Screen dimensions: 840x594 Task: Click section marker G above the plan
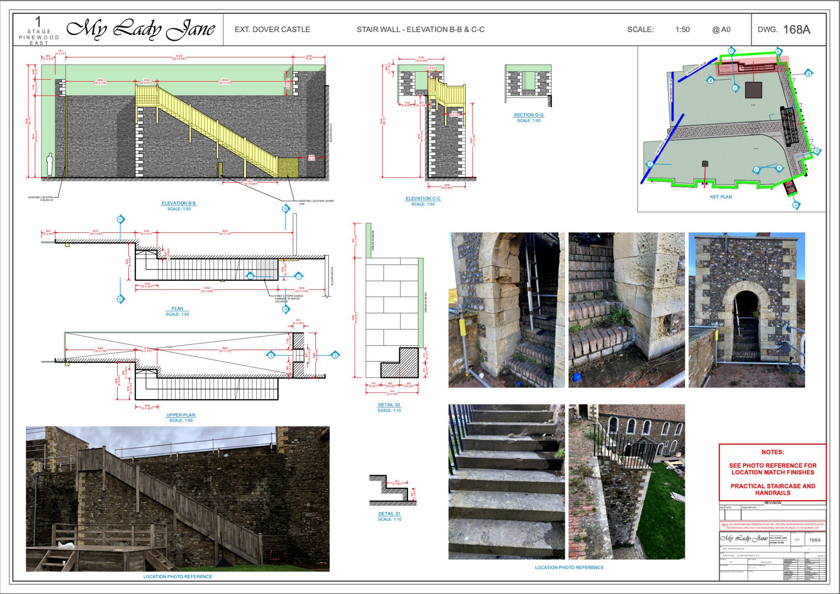tap(286, 209)
